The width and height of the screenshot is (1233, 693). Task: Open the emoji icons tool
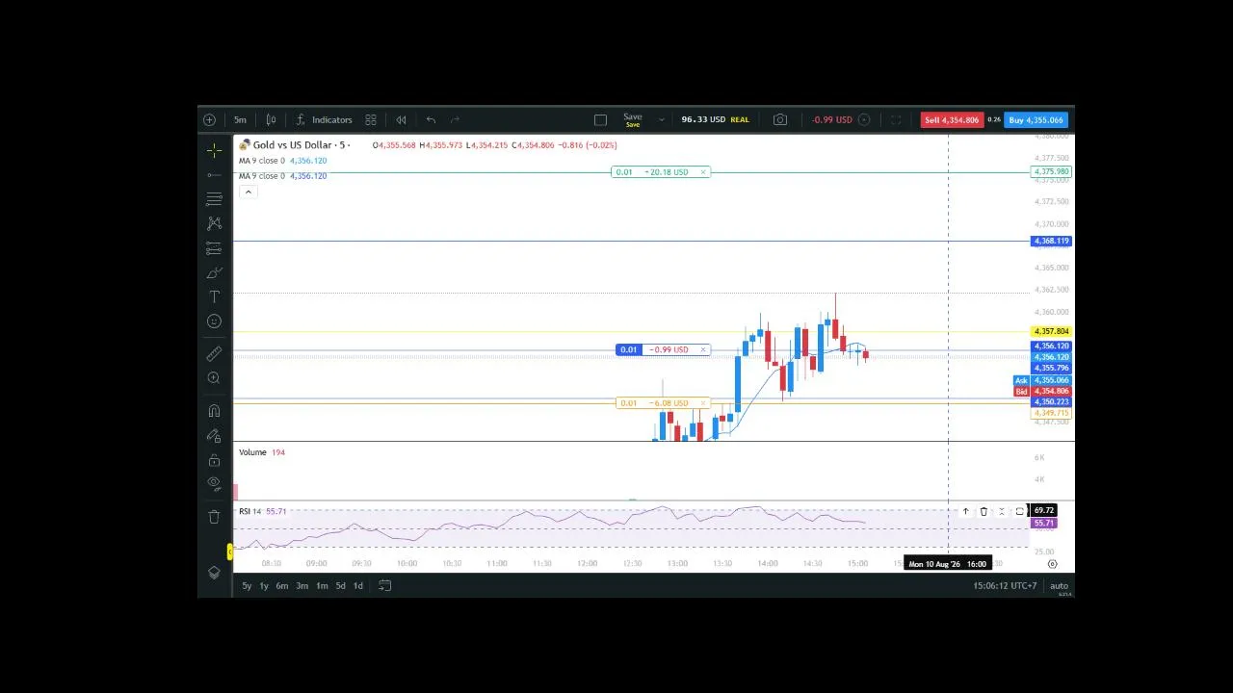click(x=214, y=321)
